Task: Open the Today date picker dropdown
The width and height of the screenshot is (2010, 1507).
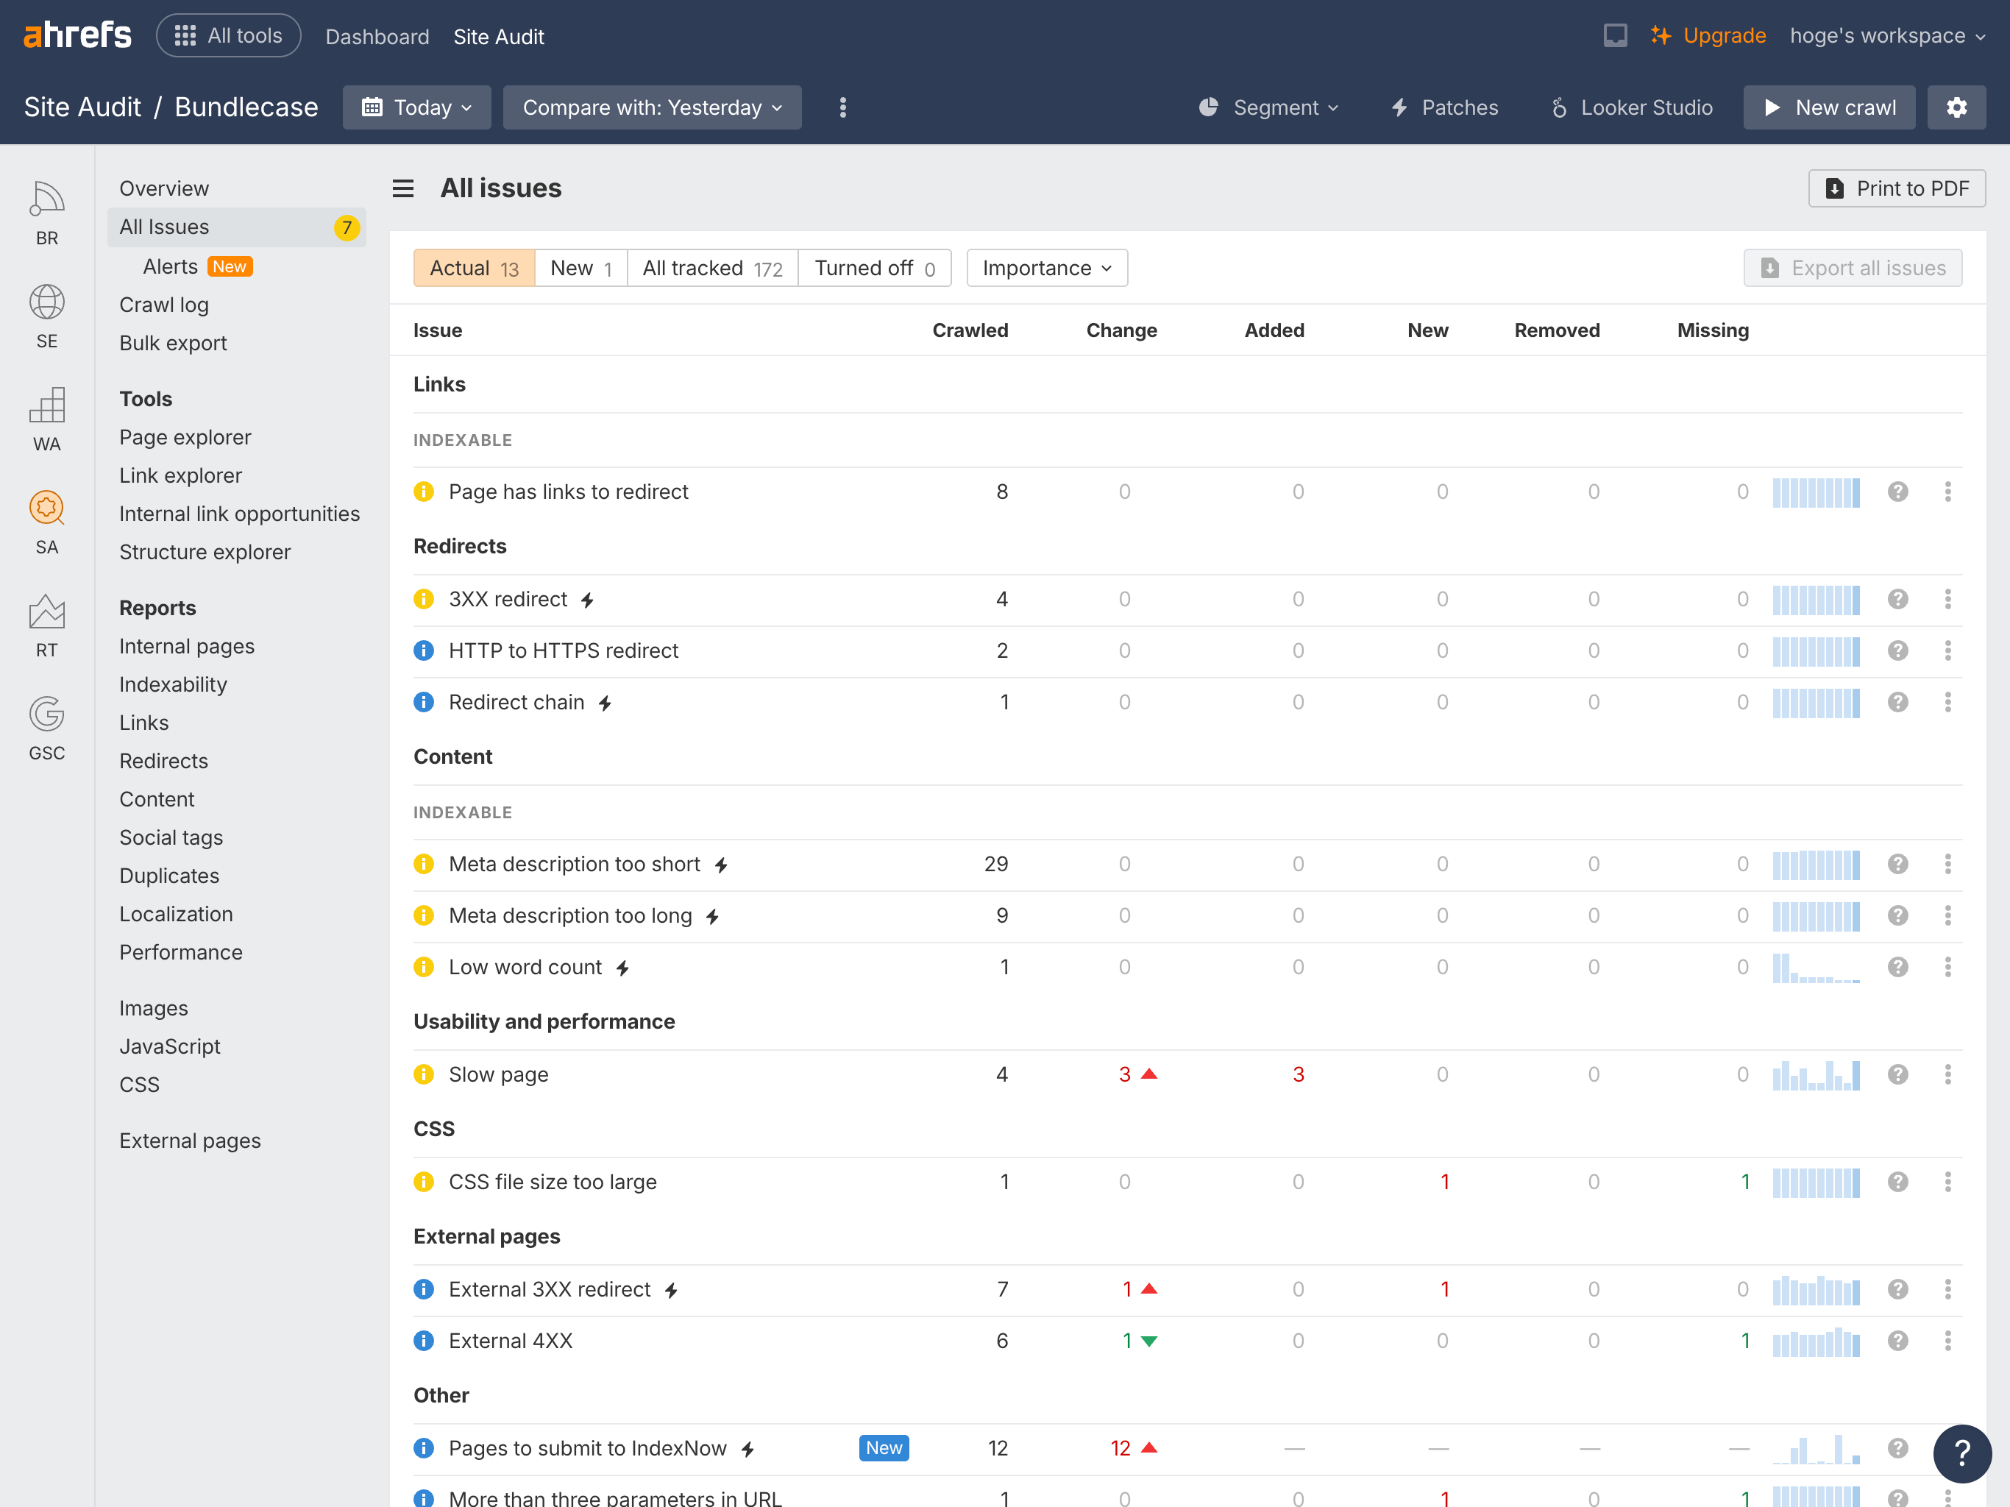Action: (417, 107)
